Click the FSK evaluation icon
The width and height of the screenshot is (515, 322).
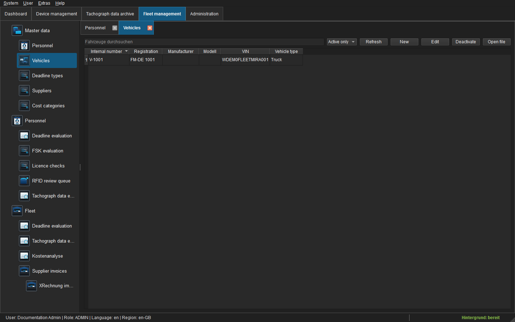[x=24, y=151]
